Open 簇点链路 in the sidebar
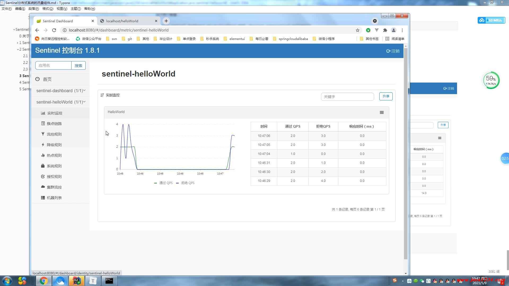 click(x=54, y=124)
